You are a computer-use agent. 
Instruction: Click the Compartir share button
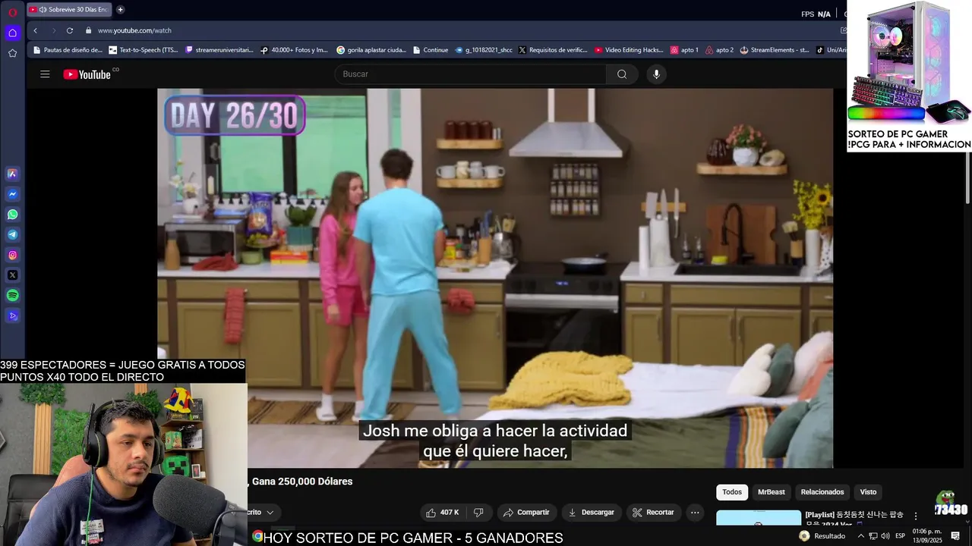[x=526, y=513]
